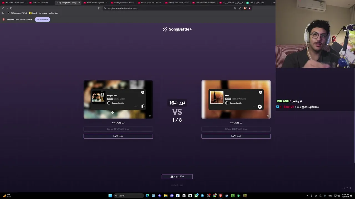Show hidden tray icons chevron
355x199 pixels.
(307, 196)
